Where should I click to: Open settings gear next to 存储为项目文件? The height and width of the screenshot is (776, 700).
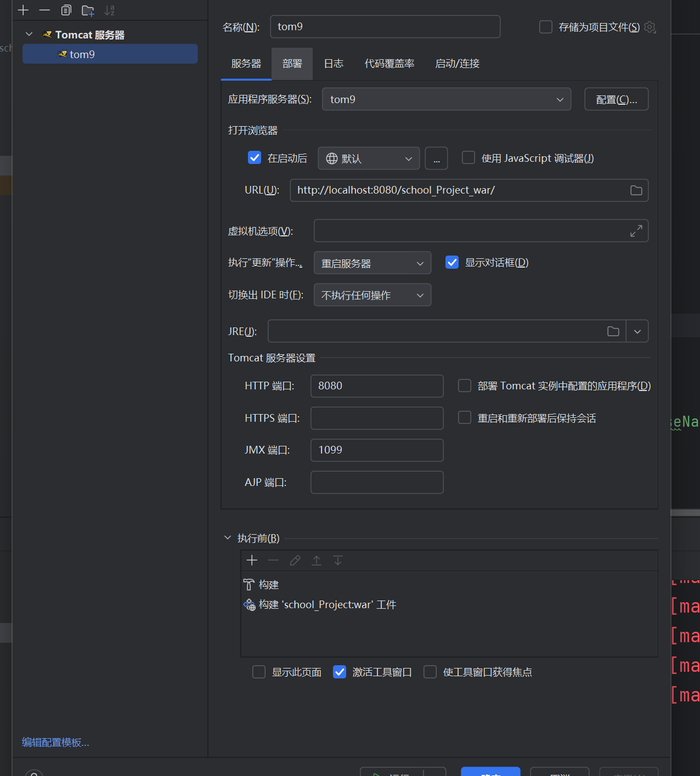[x=650, y=27]
